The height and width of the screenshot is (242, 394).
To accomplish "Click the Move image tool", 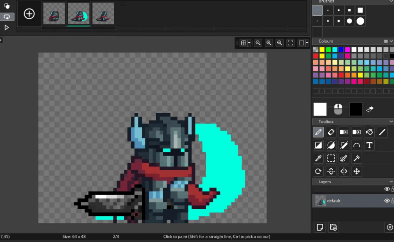I will (x=357, y=171).
